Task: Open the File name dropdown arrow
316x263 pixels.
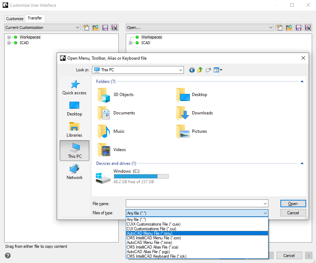Action: 265,204
